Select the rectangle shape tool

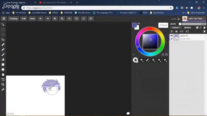[3, 64]
